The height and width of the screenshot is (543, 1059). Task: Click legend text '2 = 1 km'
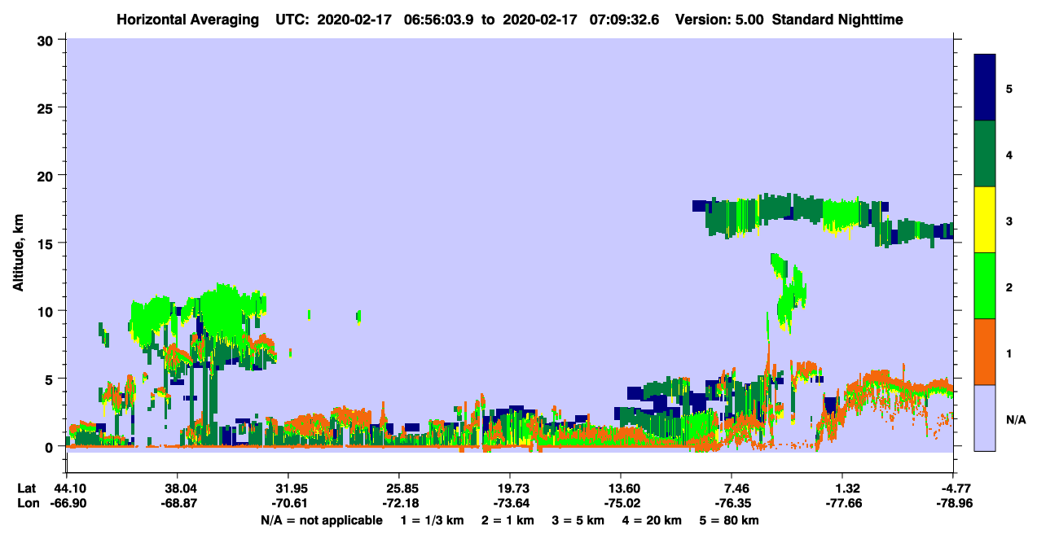(508, 520)
